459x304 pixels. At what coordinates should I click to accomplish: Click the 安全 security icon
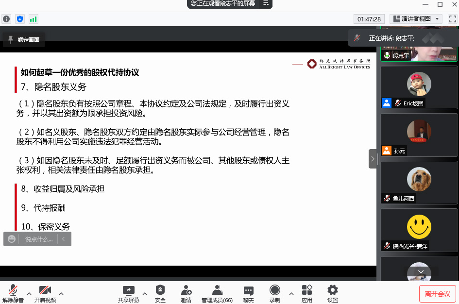[x=160, y=292]
